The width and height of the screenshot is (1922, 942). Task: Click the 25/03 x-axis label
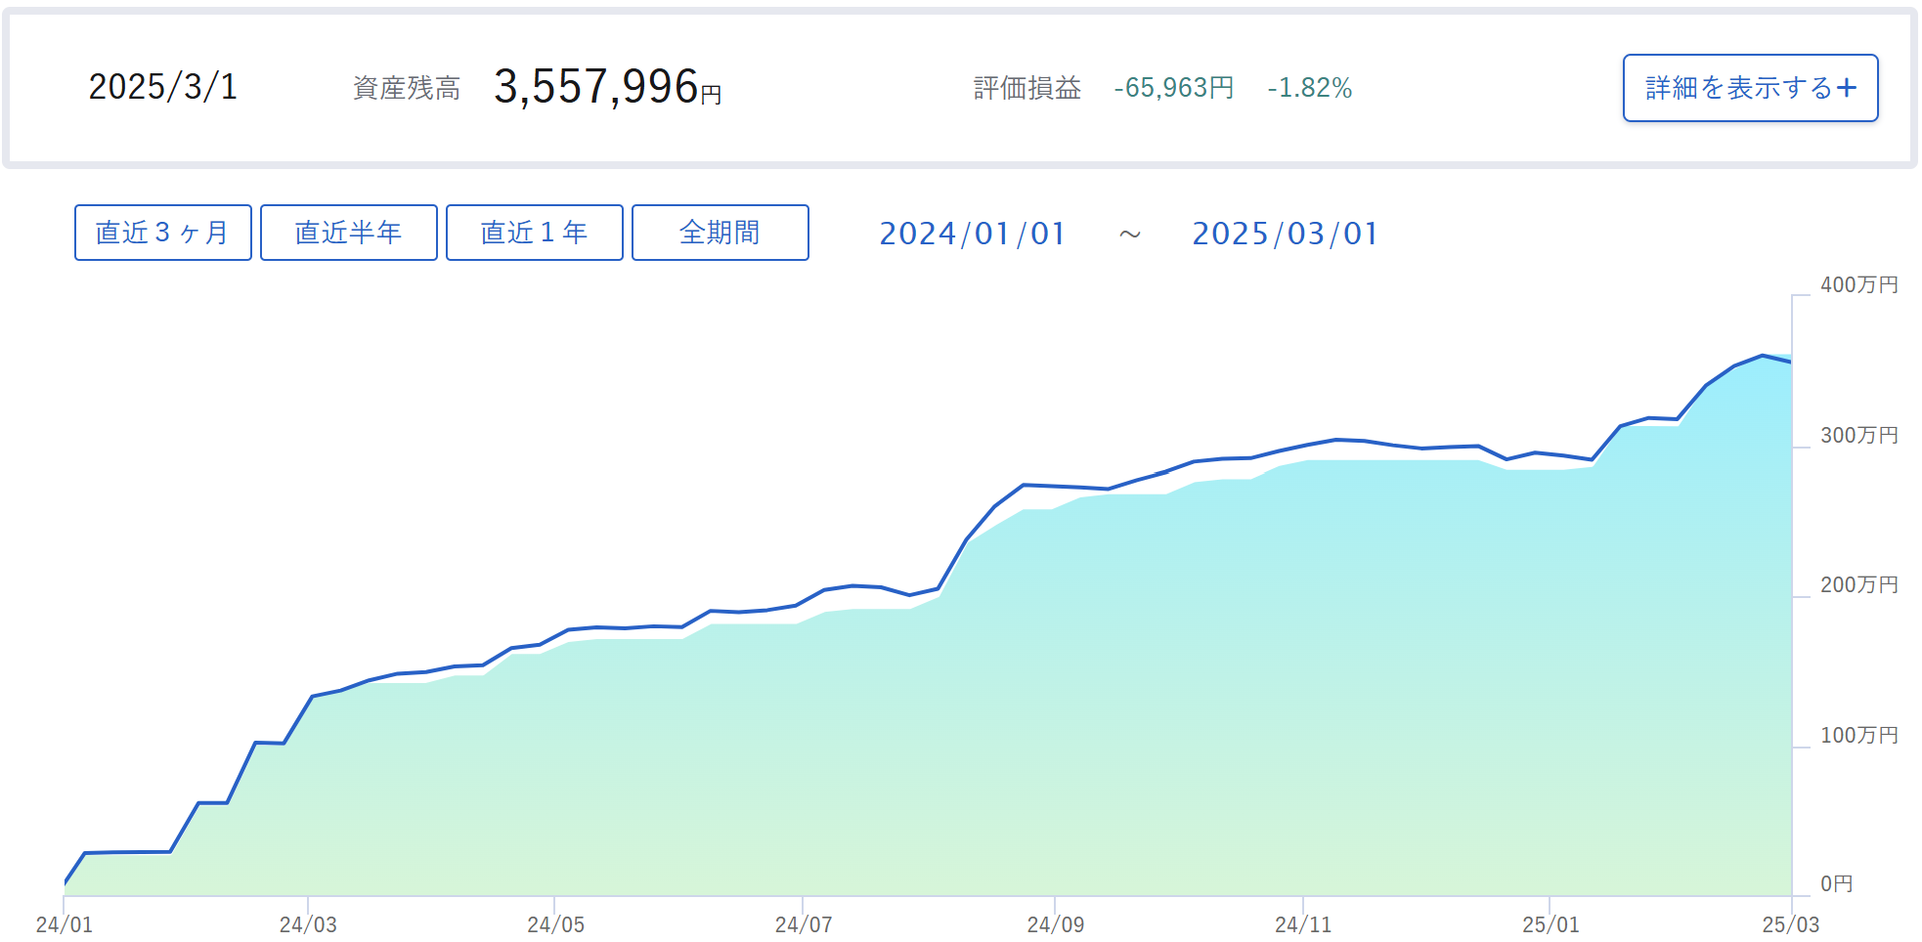coord(1791,924)
